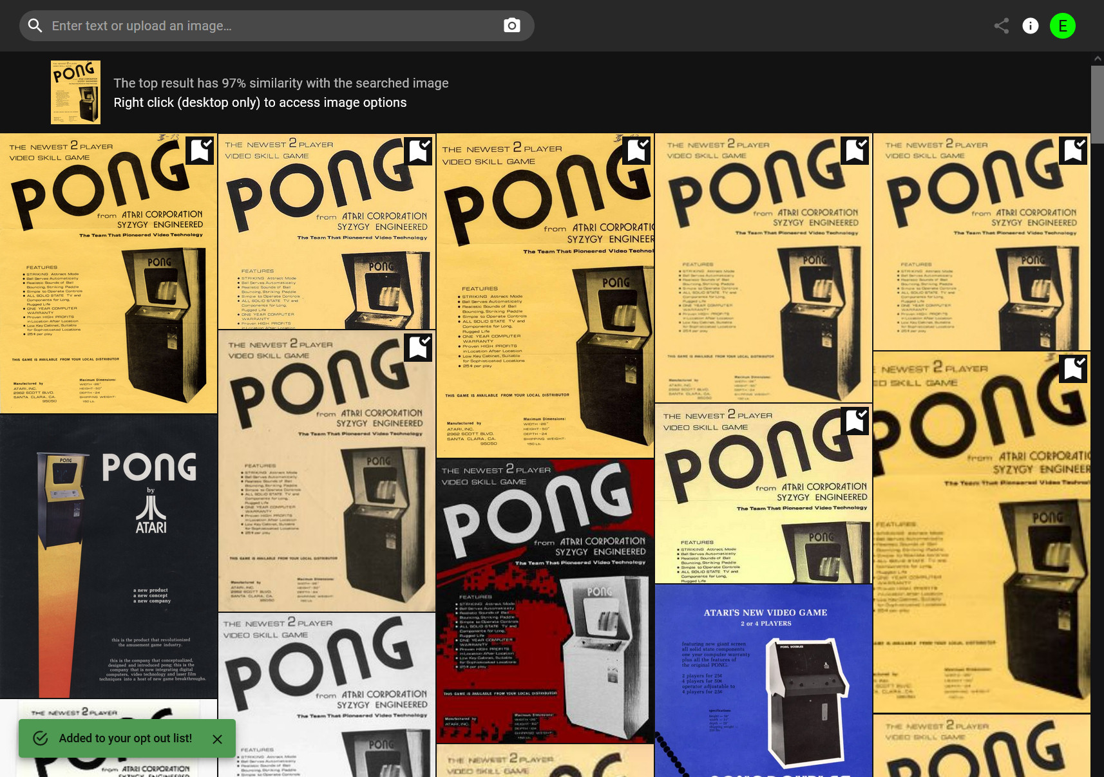The height and width of the screenshot is (777, 1104).
Task: Click 'Right click (desktop only) to access image options' text
Action: pos(260,102)
